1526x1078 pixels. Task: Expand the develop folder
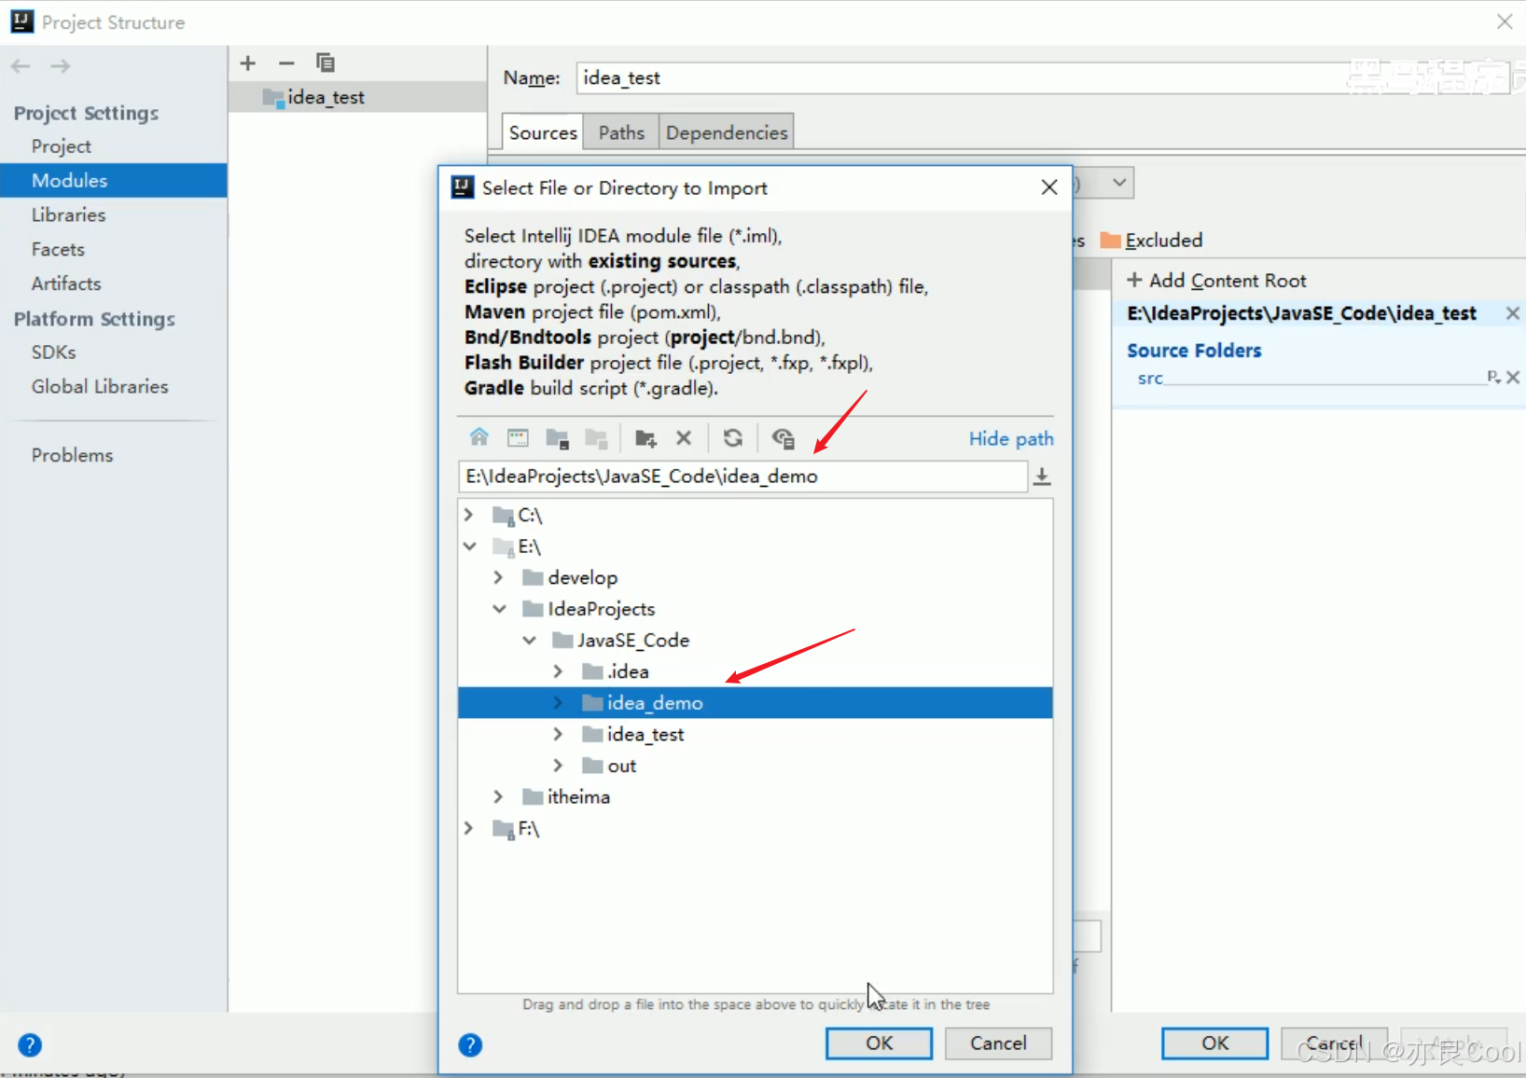tap(499, 577)
